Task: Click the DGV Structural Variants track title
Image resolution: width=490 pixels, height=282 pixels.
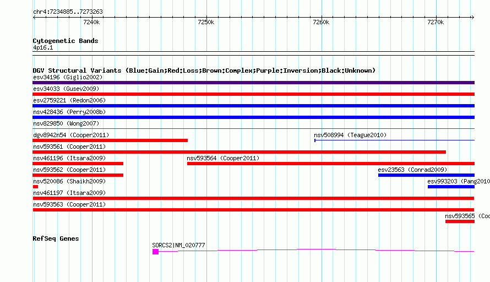Action: point(204,70)
